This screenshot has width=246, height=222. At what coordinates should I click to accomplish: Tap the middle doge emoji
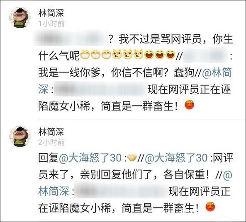pyautogui.click(x=128, y=54)
